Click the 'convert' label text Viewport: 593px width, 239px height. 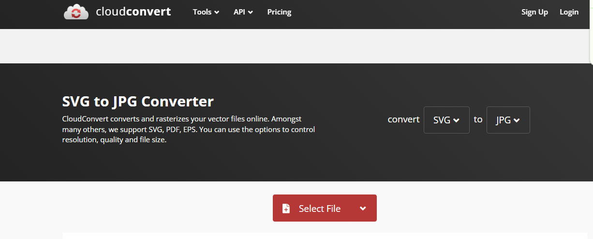point(403,119)
